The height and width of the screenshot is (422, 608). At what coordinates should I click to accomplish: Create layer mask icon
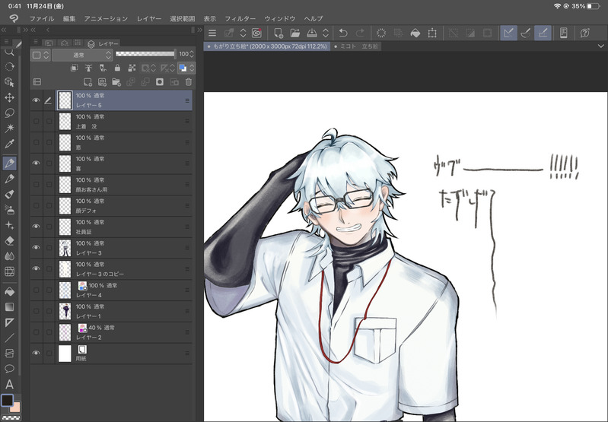159,82
